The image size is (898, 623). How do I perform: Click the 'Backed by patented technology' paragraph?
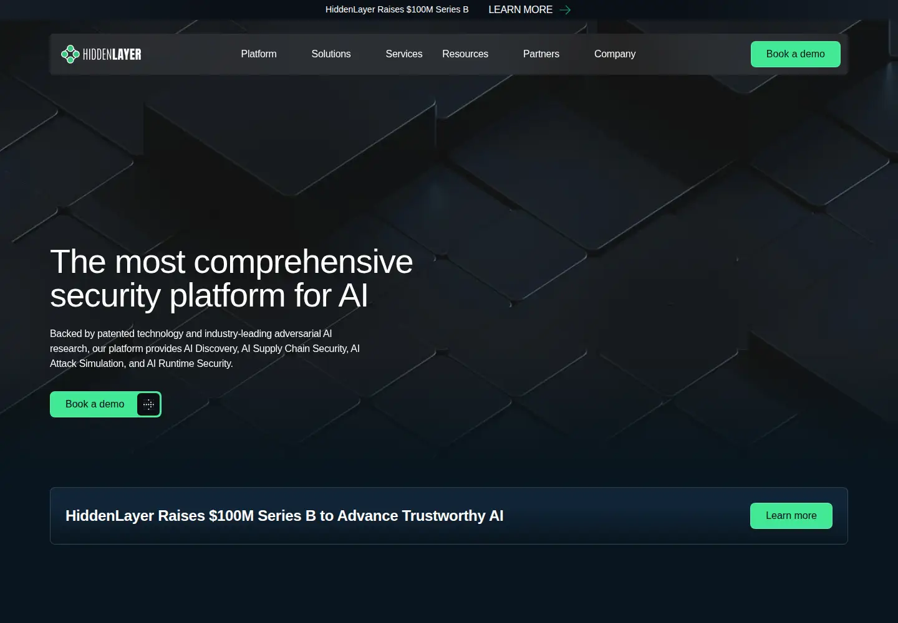205,349
